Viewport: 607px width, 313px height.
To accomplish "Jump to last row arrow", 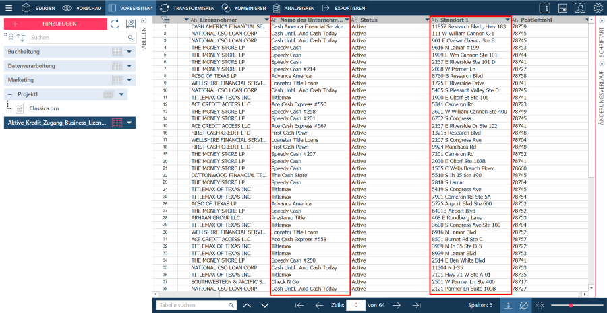I will click(416, 306).
